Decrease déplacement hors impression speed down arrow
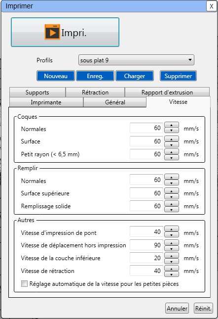 click(172, 248)
